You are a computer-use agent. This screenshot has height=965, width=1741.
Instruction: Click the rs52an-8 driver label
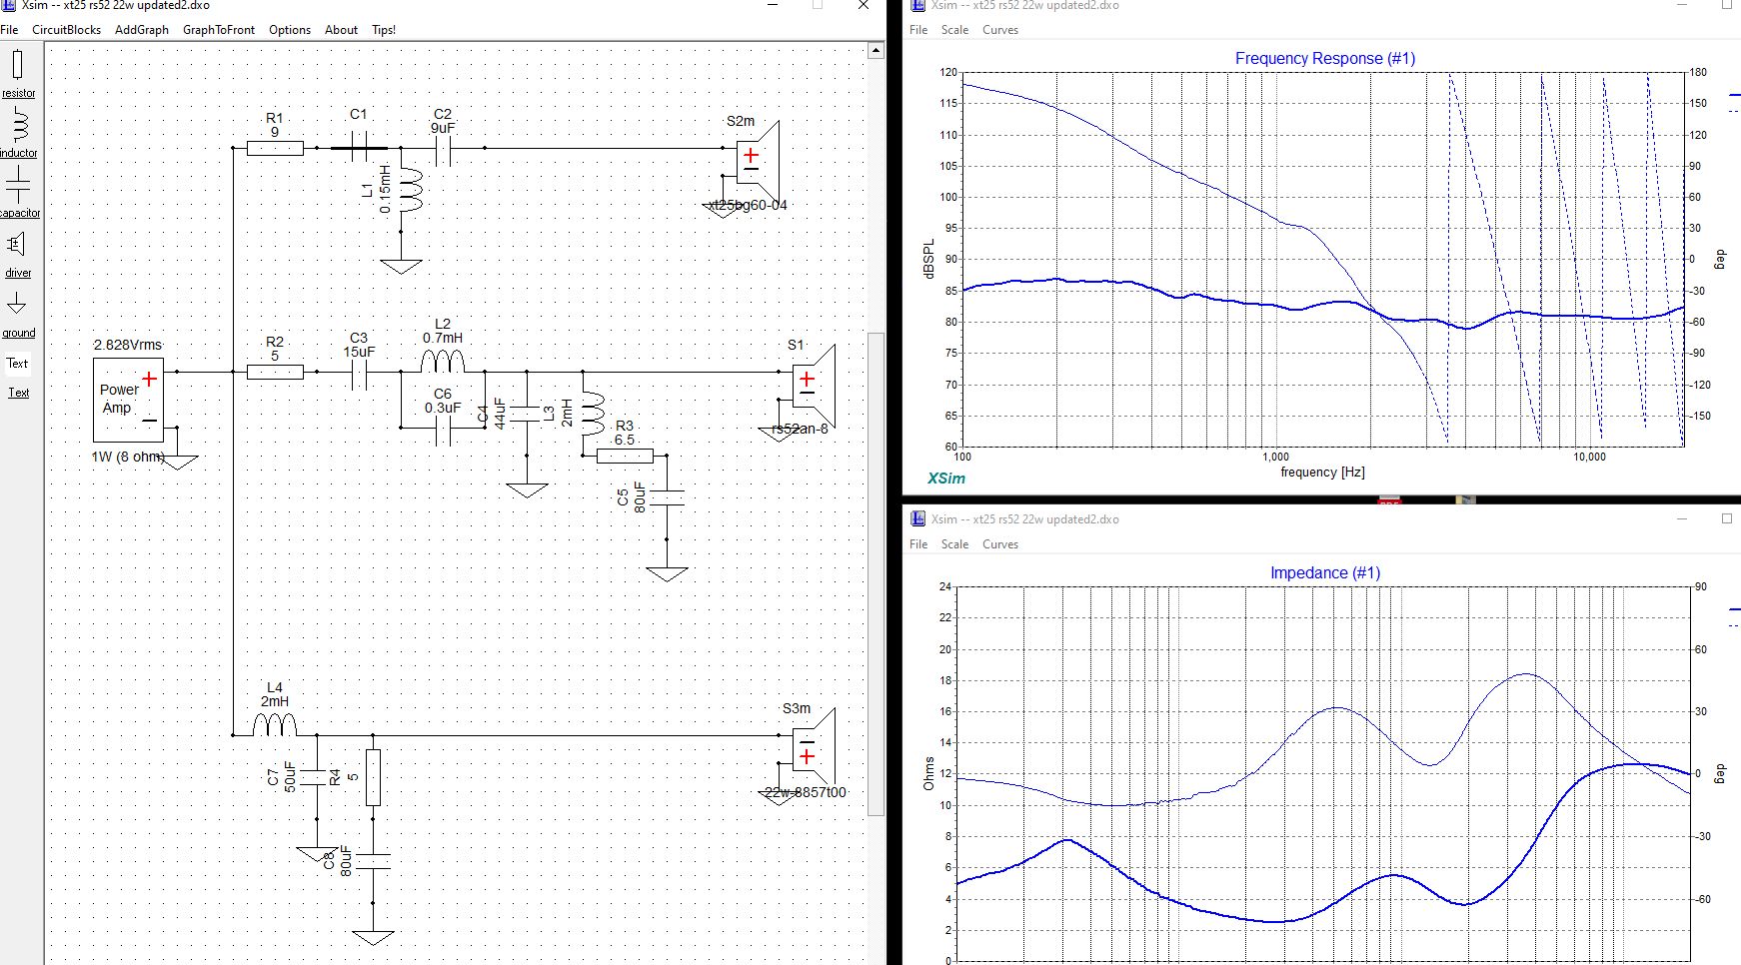coord(800,429)
